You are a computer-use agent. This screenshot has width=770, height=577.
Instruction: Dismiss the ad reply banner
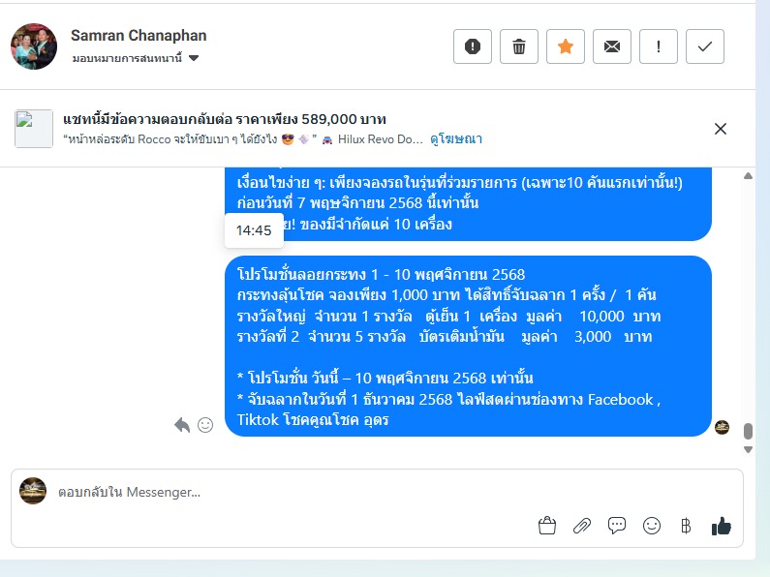(721, 129)
